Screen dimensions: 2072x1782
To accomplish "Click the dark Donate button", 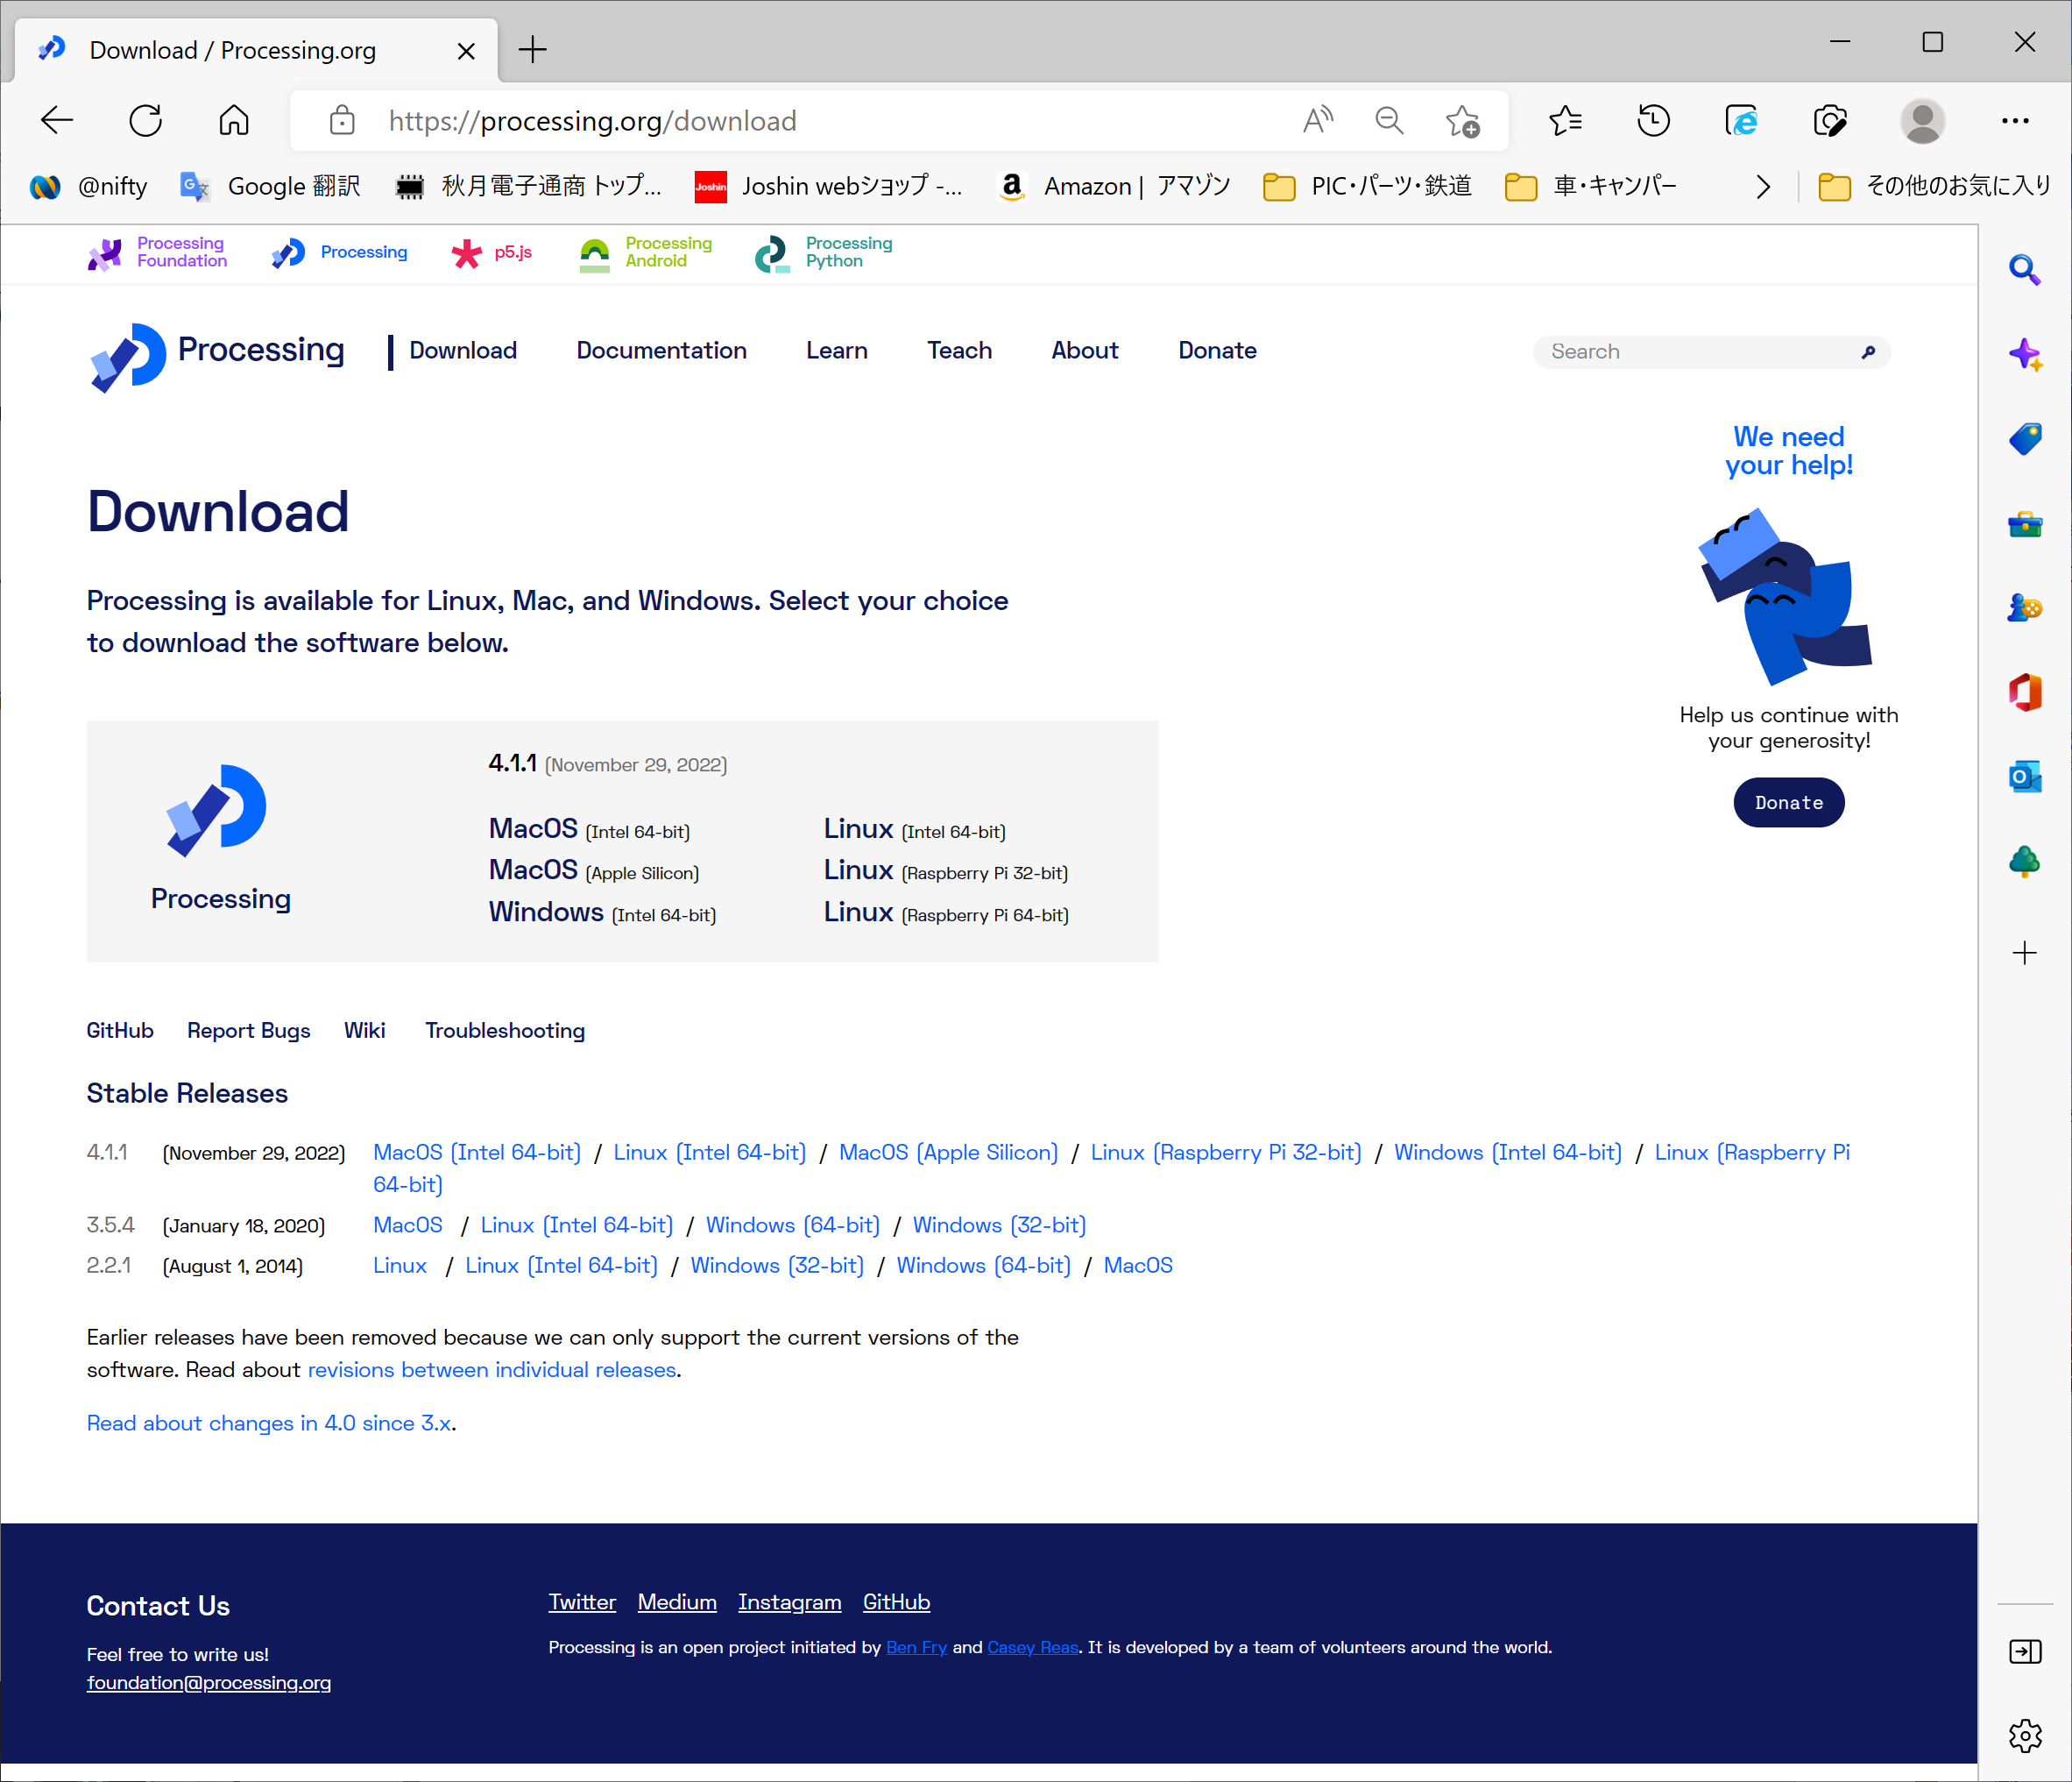I will [1789, 802].
